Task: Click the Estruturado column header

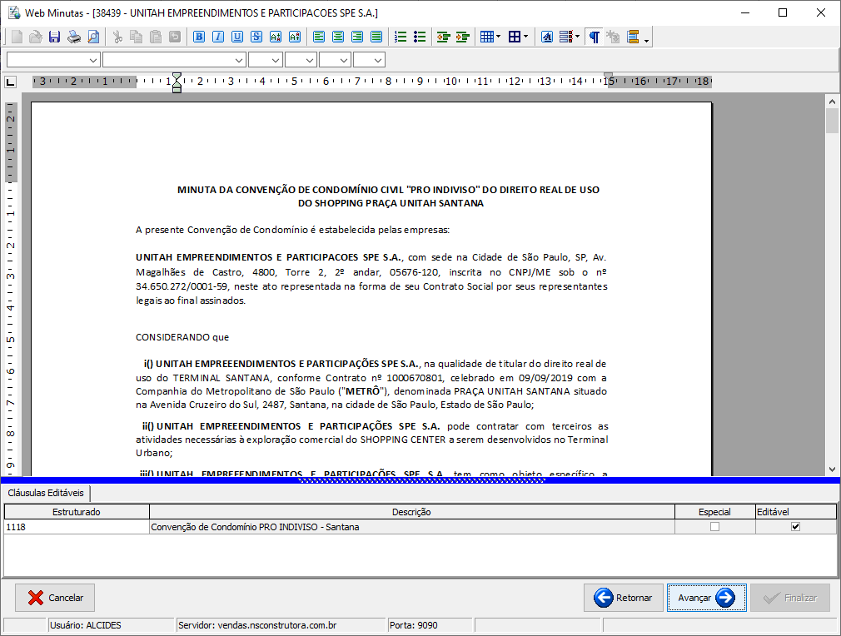Action: point(76,512)
